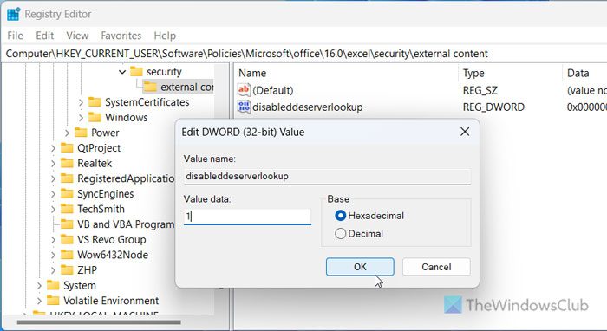The width and height of the screenshot is (607, 331).
Task: Close the Edit DWORD dialog
Action: point(465,132)
